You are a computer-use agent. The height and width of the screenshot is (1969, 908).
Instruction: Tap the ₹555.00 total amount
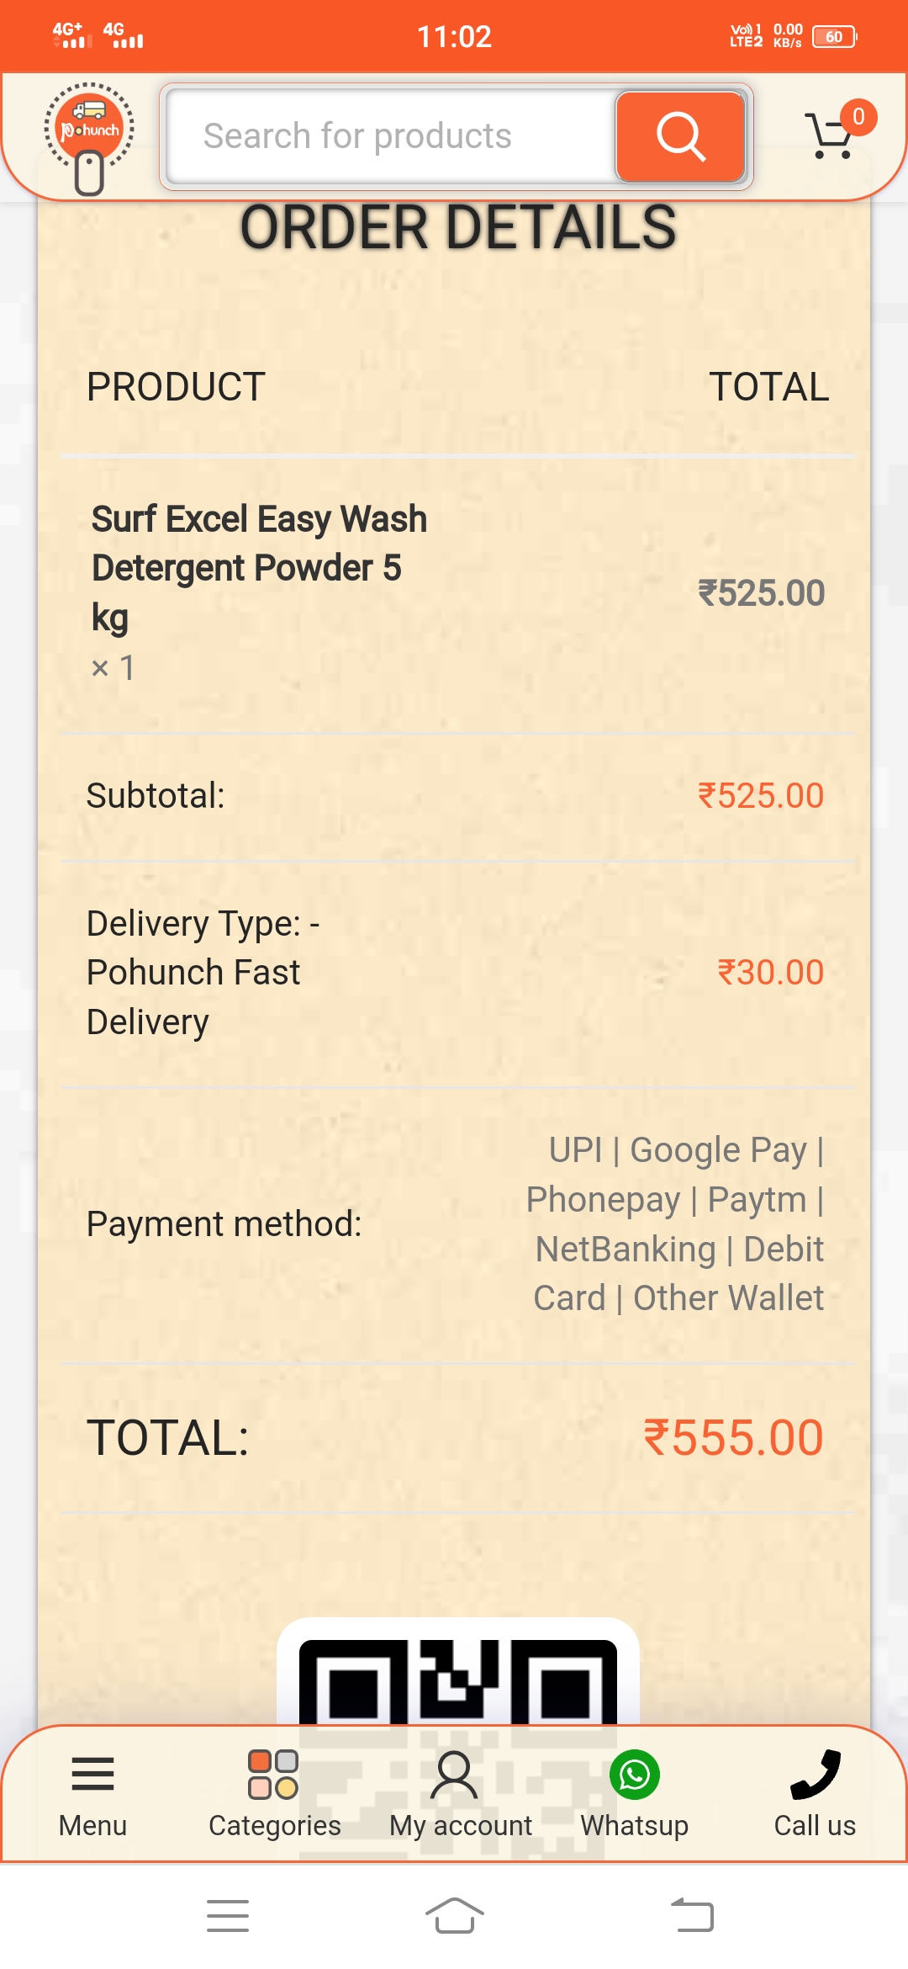(x=733, y=1437)
